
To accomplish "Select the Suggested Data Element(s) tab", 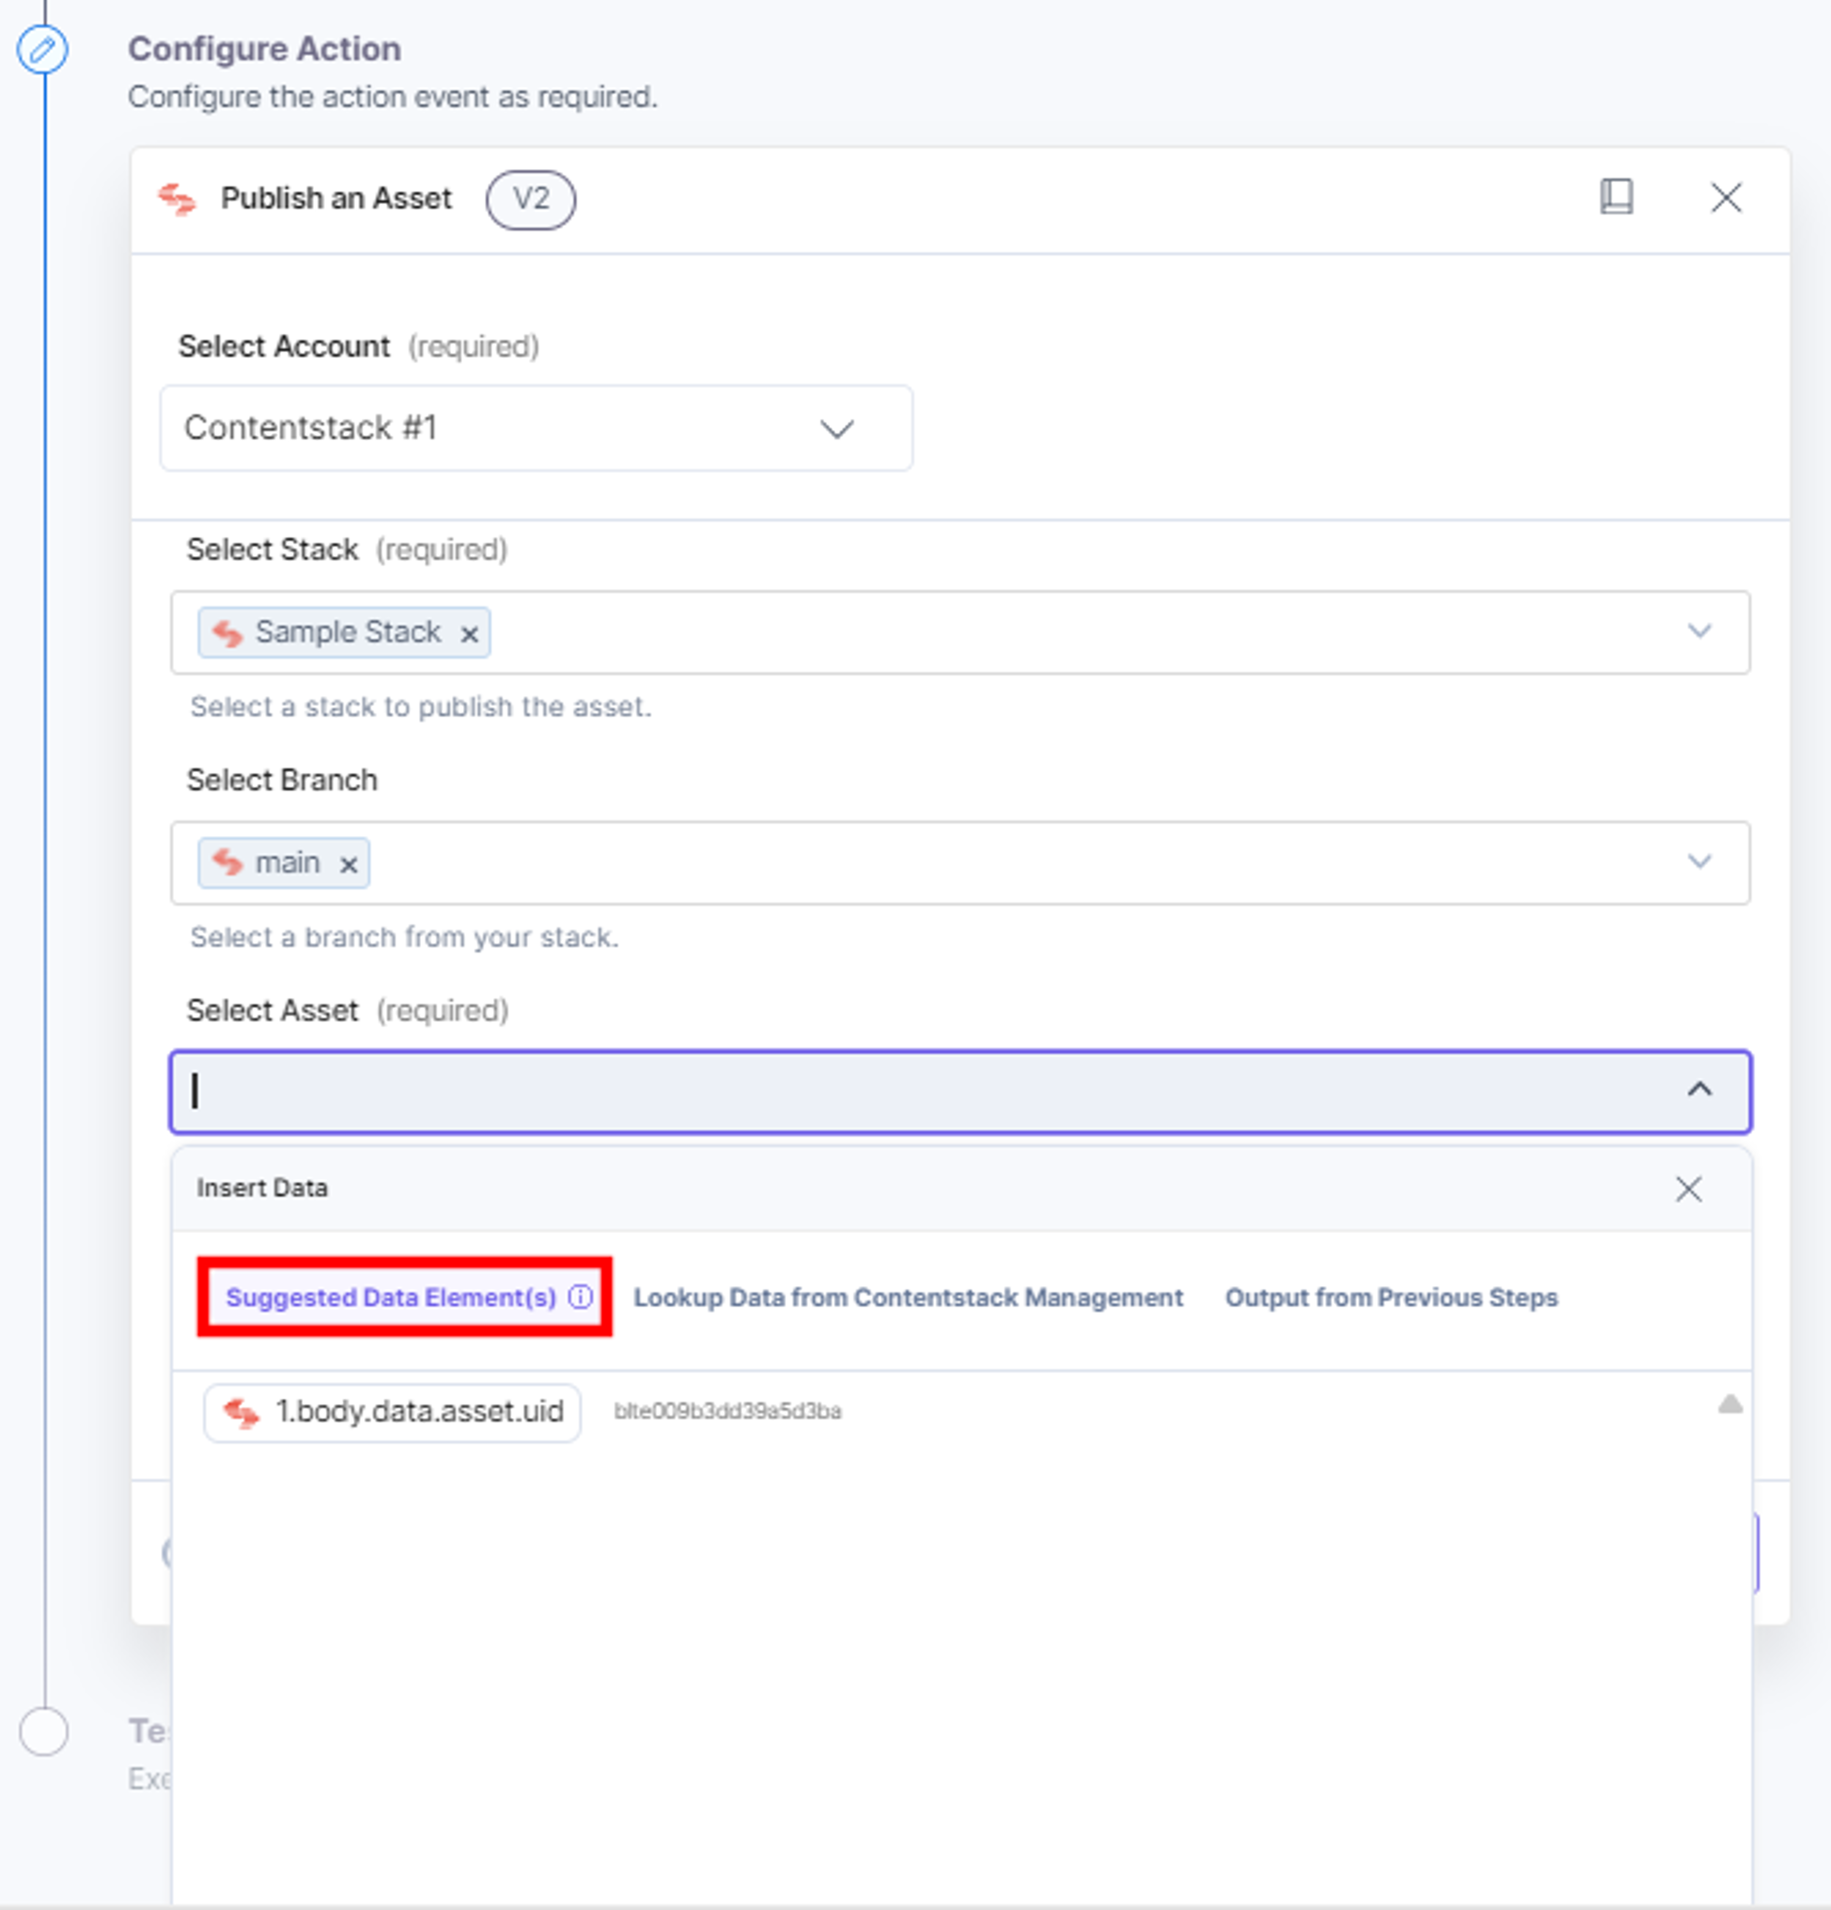I will coord(391,1297).
